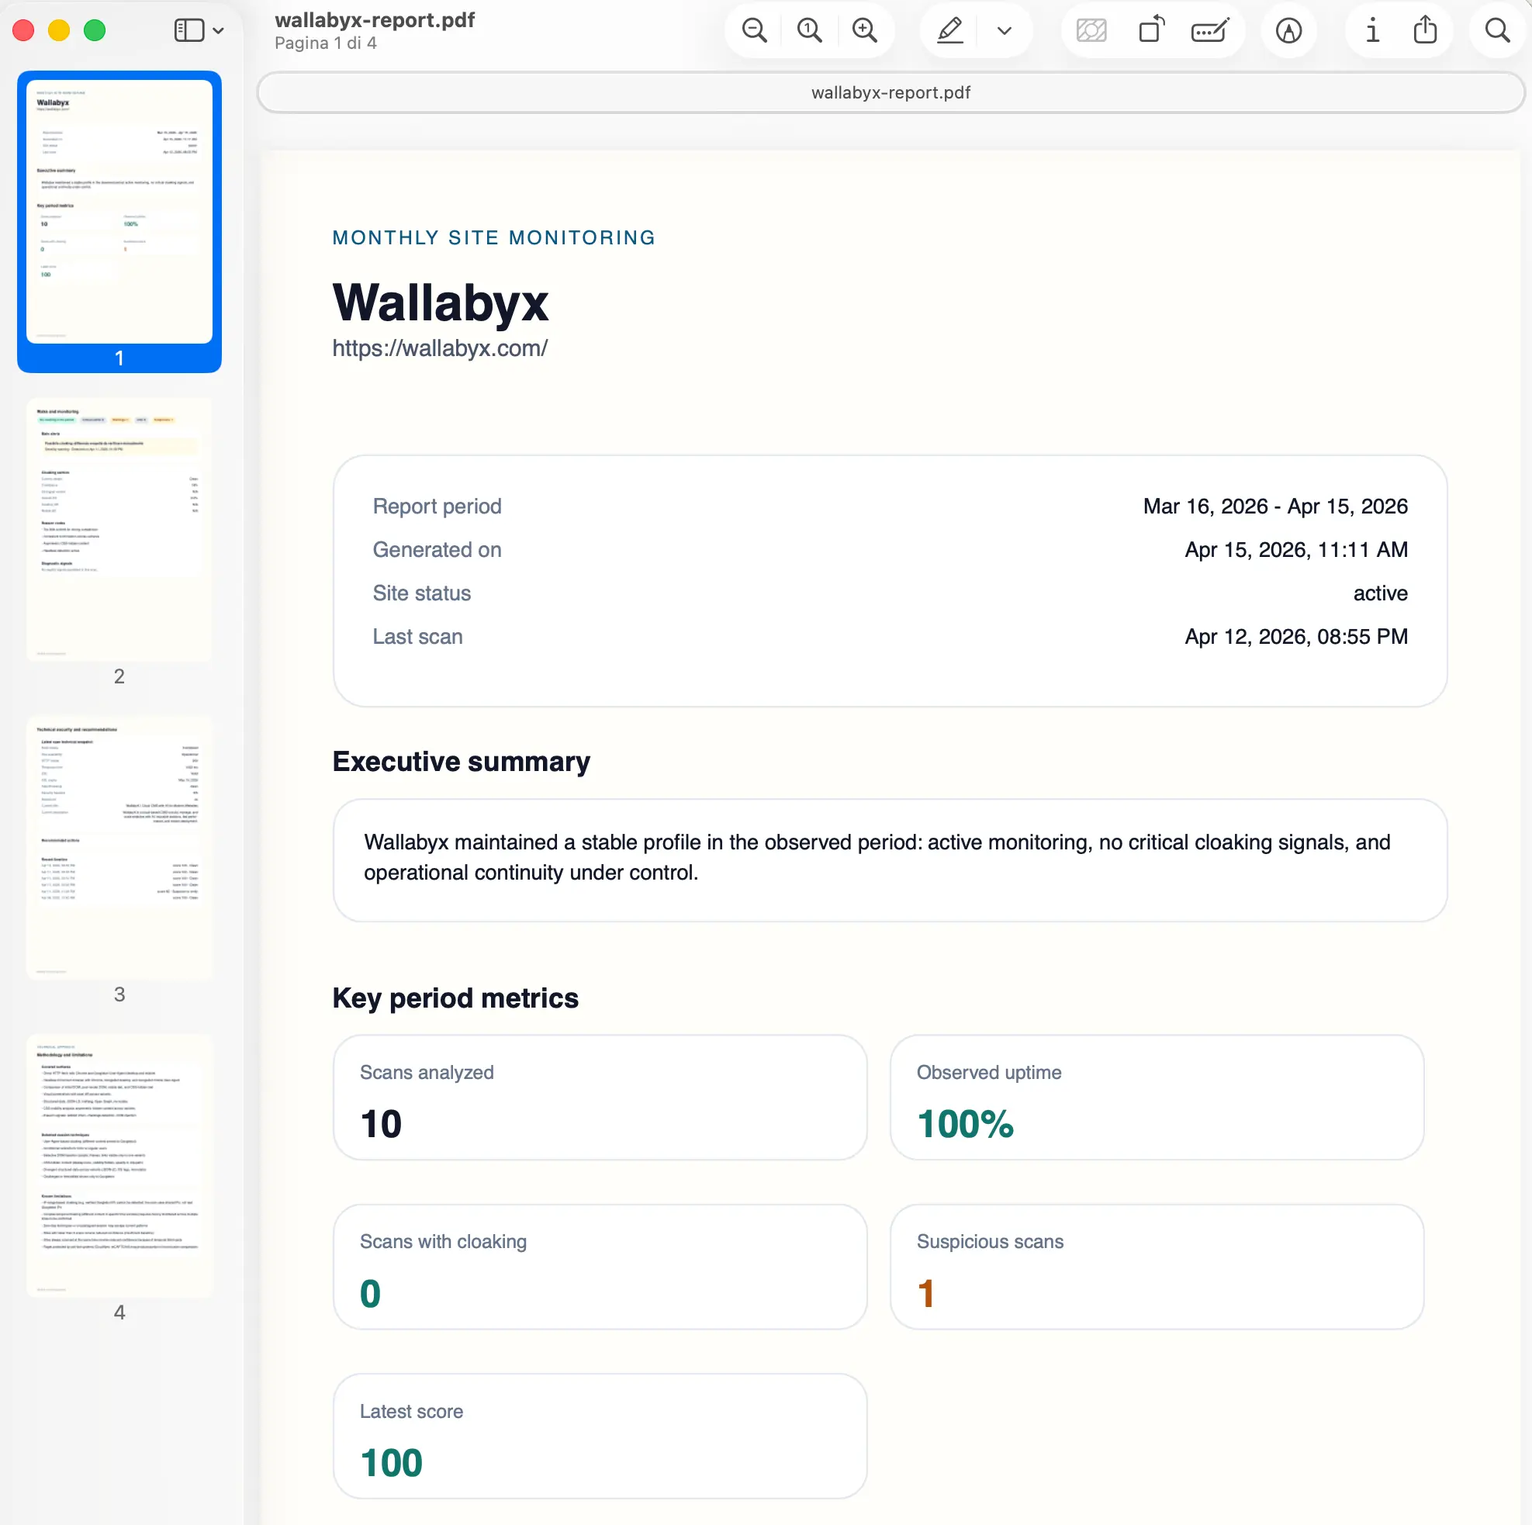The width and height of the screenshot is (1532, 1525).
Task: Click the rotate page icon
Action: tap(1150, 30)
